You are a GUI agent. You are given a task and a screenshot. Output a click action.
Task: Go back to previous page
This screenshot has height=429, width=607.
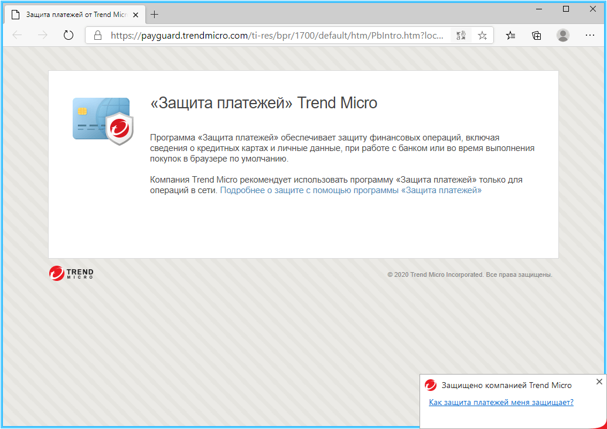click(x=18, y=36)
